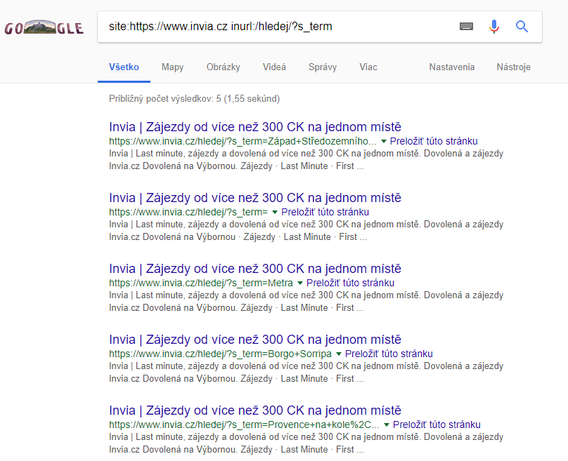
Task: Translate the empty s_term result page
Action: pyautogui.click(x=325, y=212)
